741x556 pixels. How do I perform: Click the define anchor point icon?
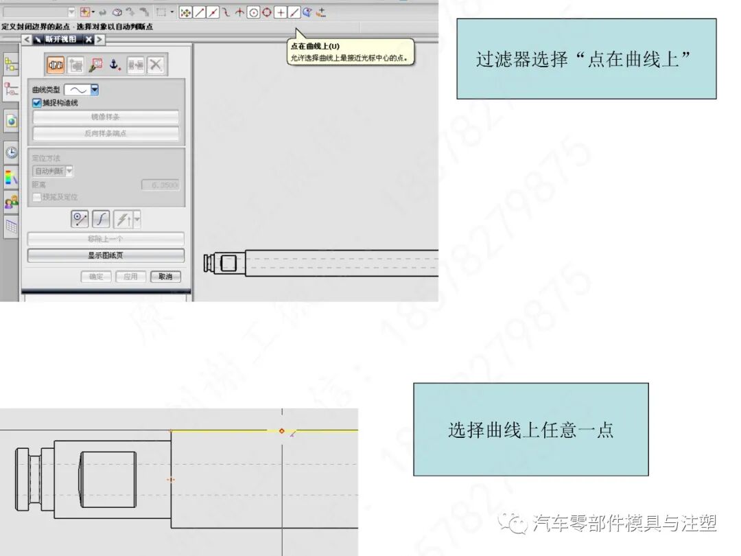[x=115, y=65]
